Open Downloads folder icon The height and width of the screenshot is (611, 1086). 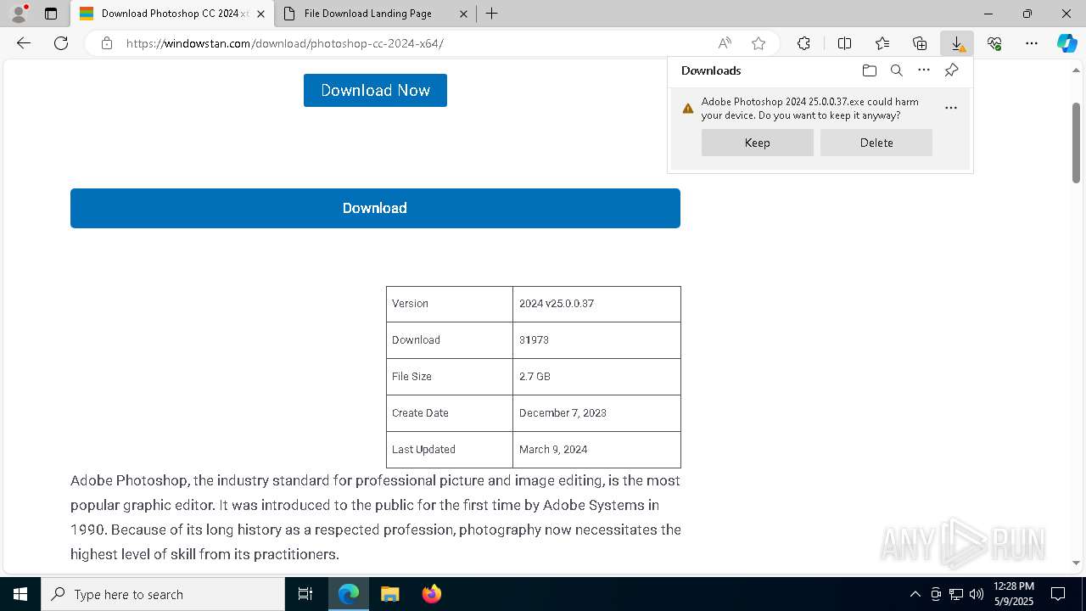869,70
